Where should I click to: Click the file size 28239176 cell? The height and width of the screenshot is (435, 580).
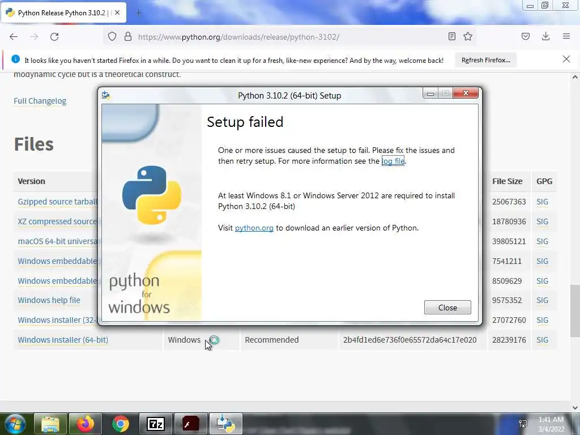click(509, 340)
